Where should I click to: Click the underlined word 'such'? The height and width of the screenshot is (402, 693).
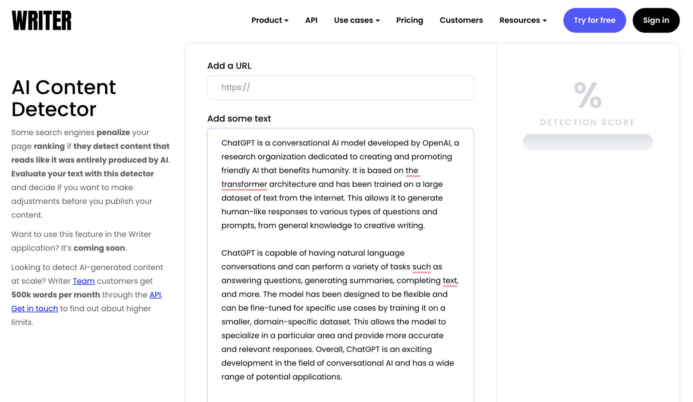click(421, 267)
